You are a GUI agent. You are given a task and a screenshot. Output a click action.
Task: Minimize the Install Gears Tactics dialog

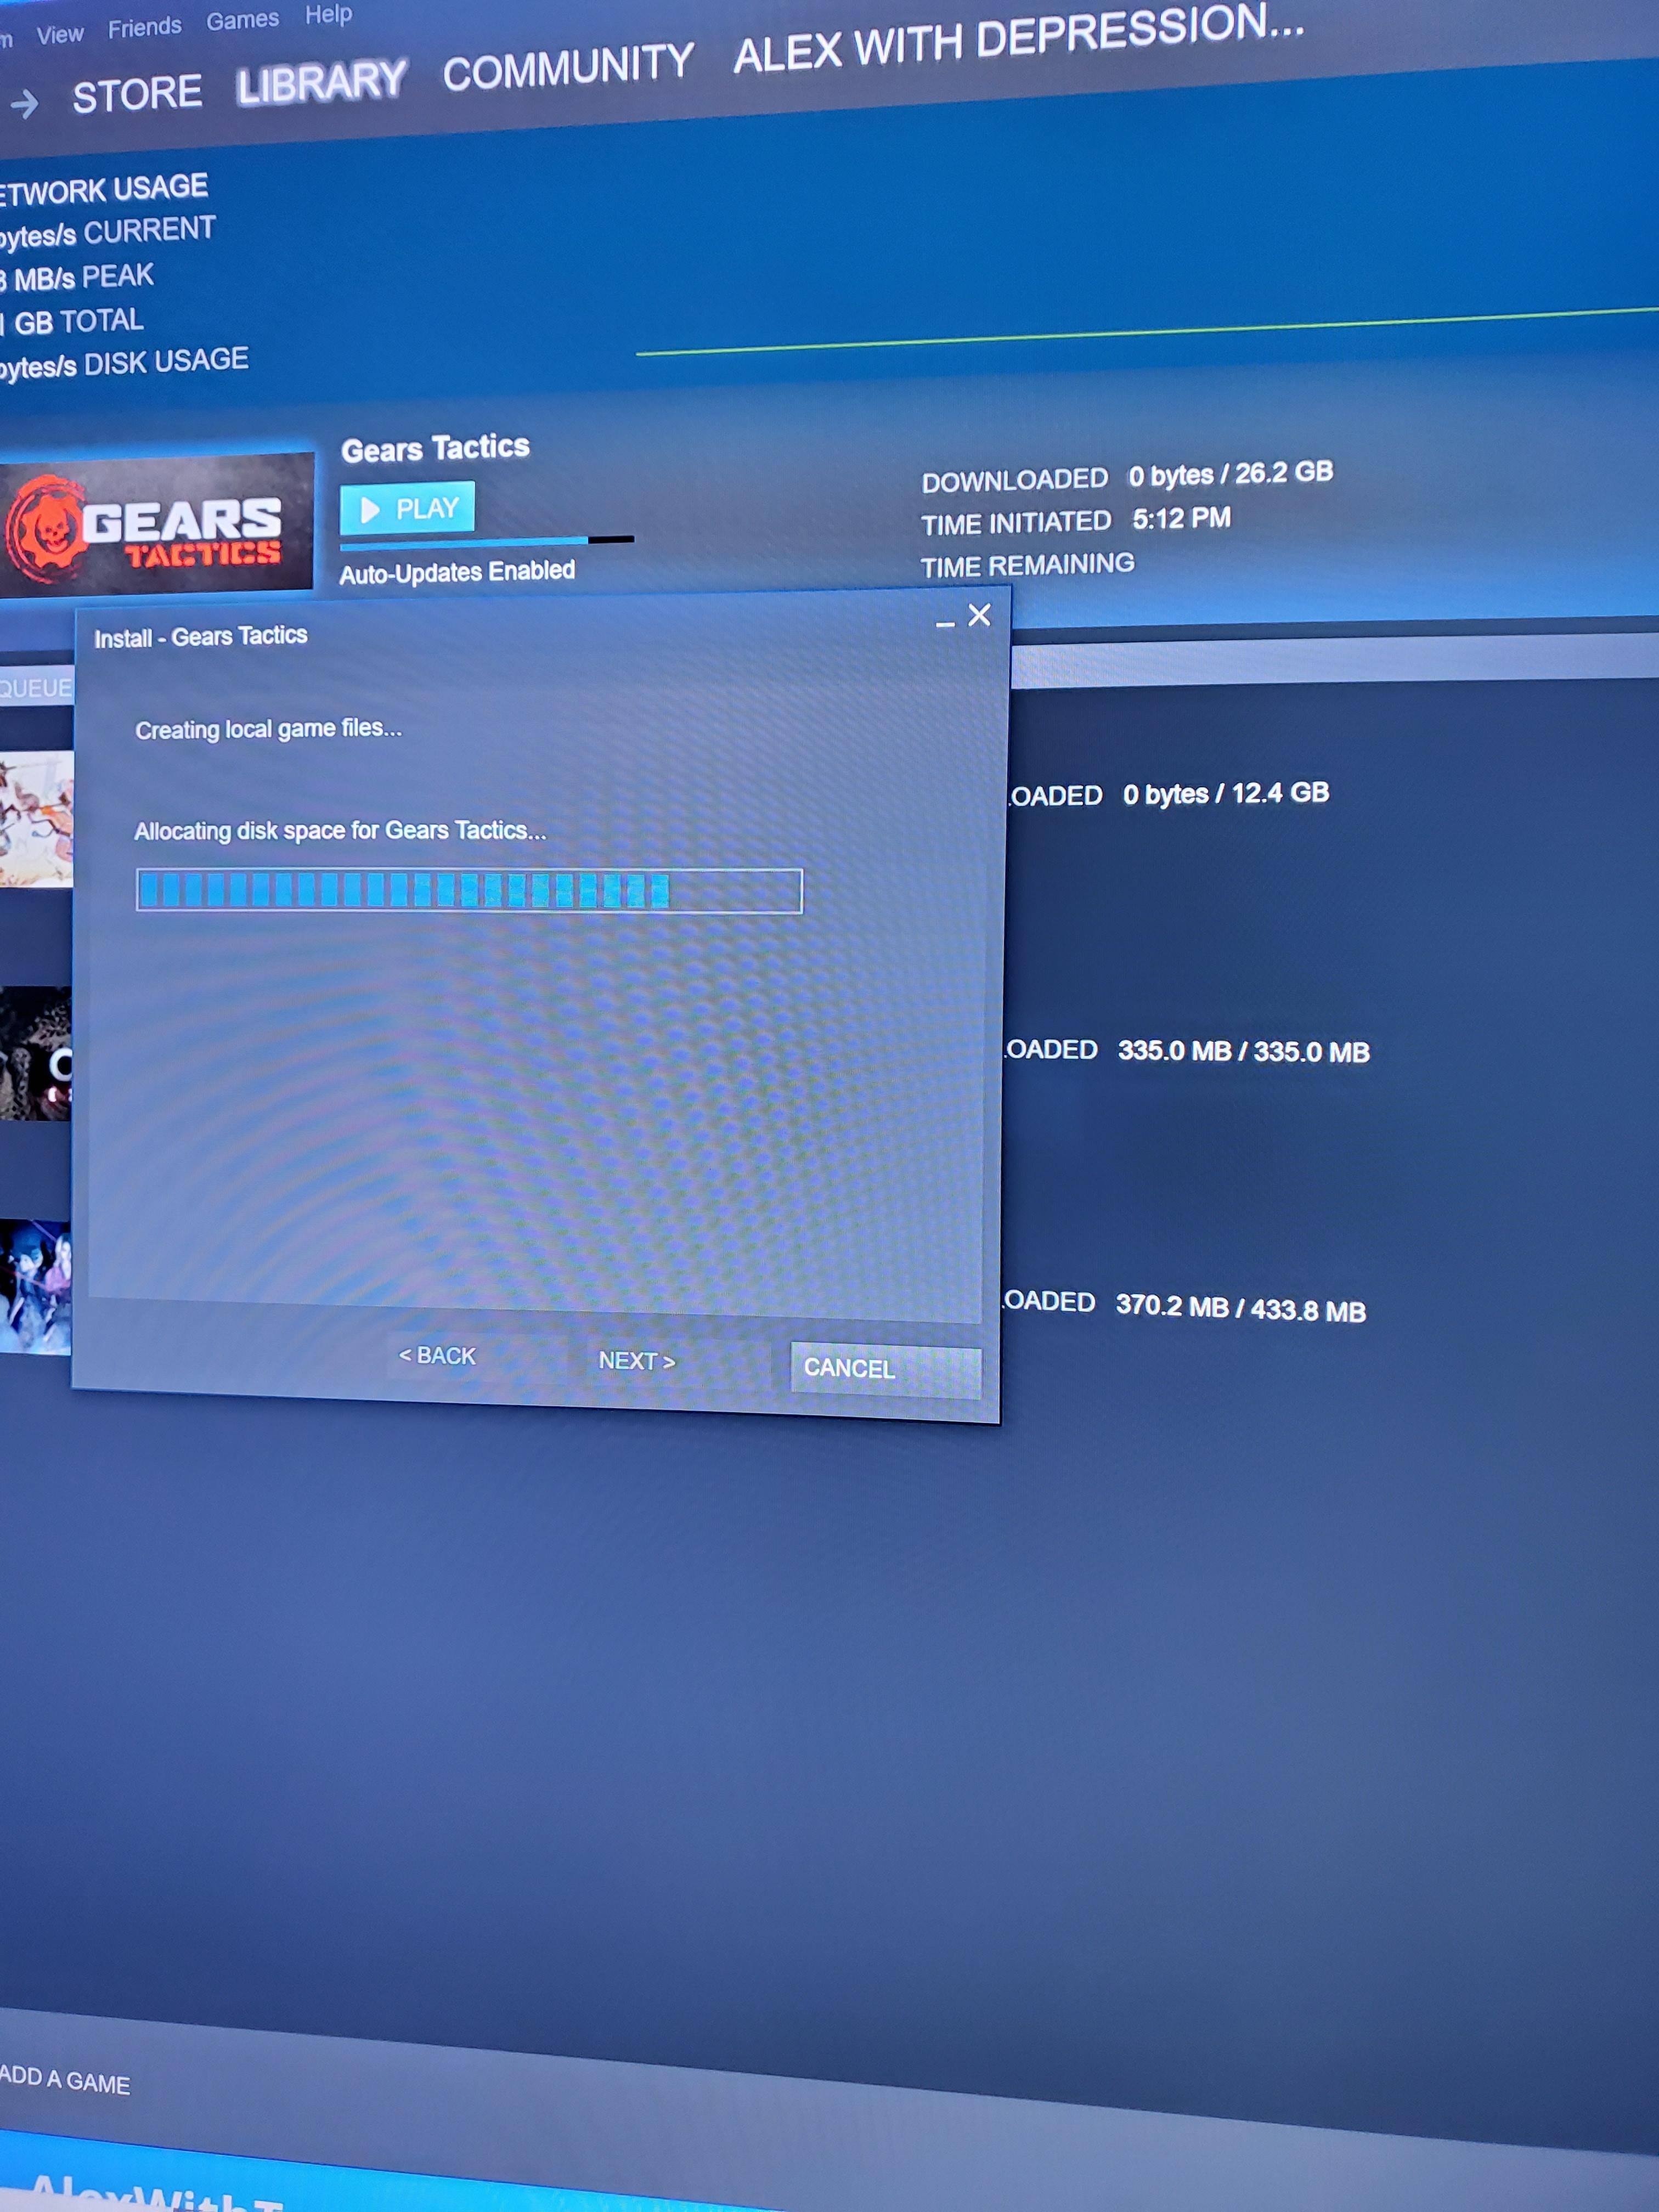(x=944, y=623)
